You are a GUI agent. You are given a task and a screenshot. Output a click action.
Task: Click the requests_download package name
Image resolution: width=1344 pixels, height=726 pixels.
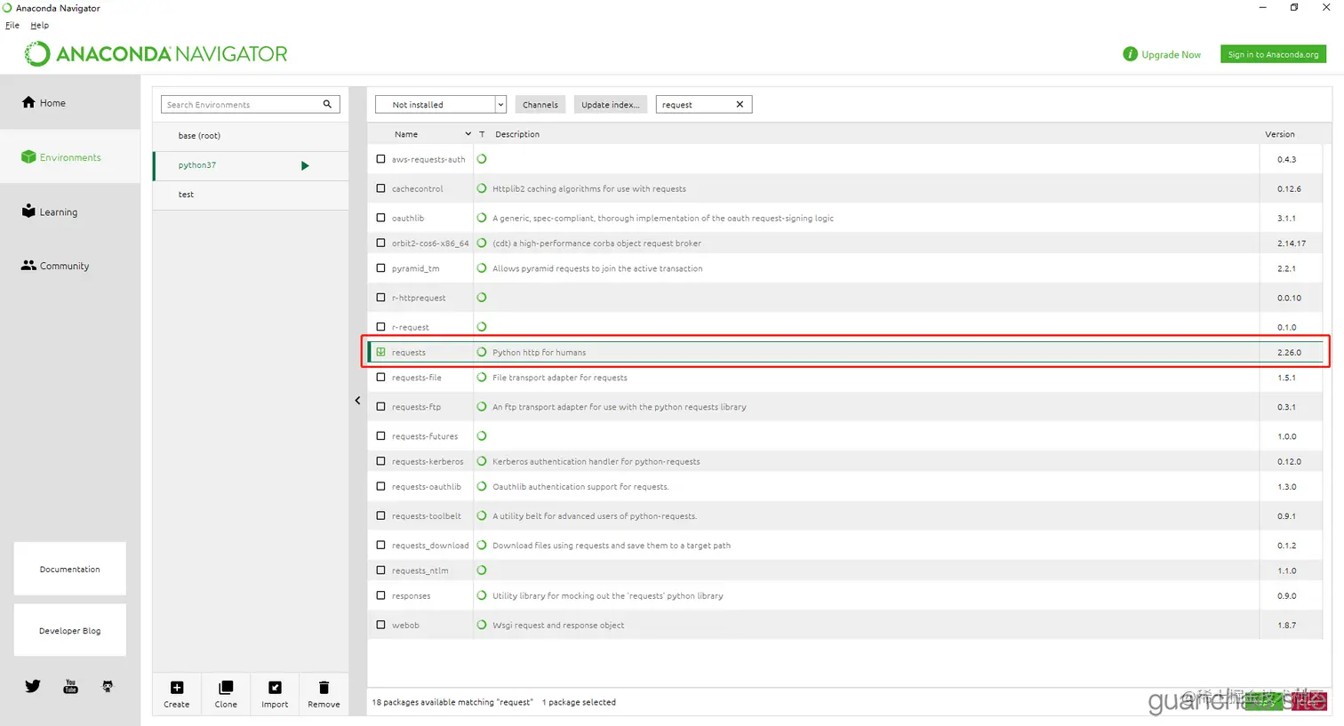click(x=430, y=546)
